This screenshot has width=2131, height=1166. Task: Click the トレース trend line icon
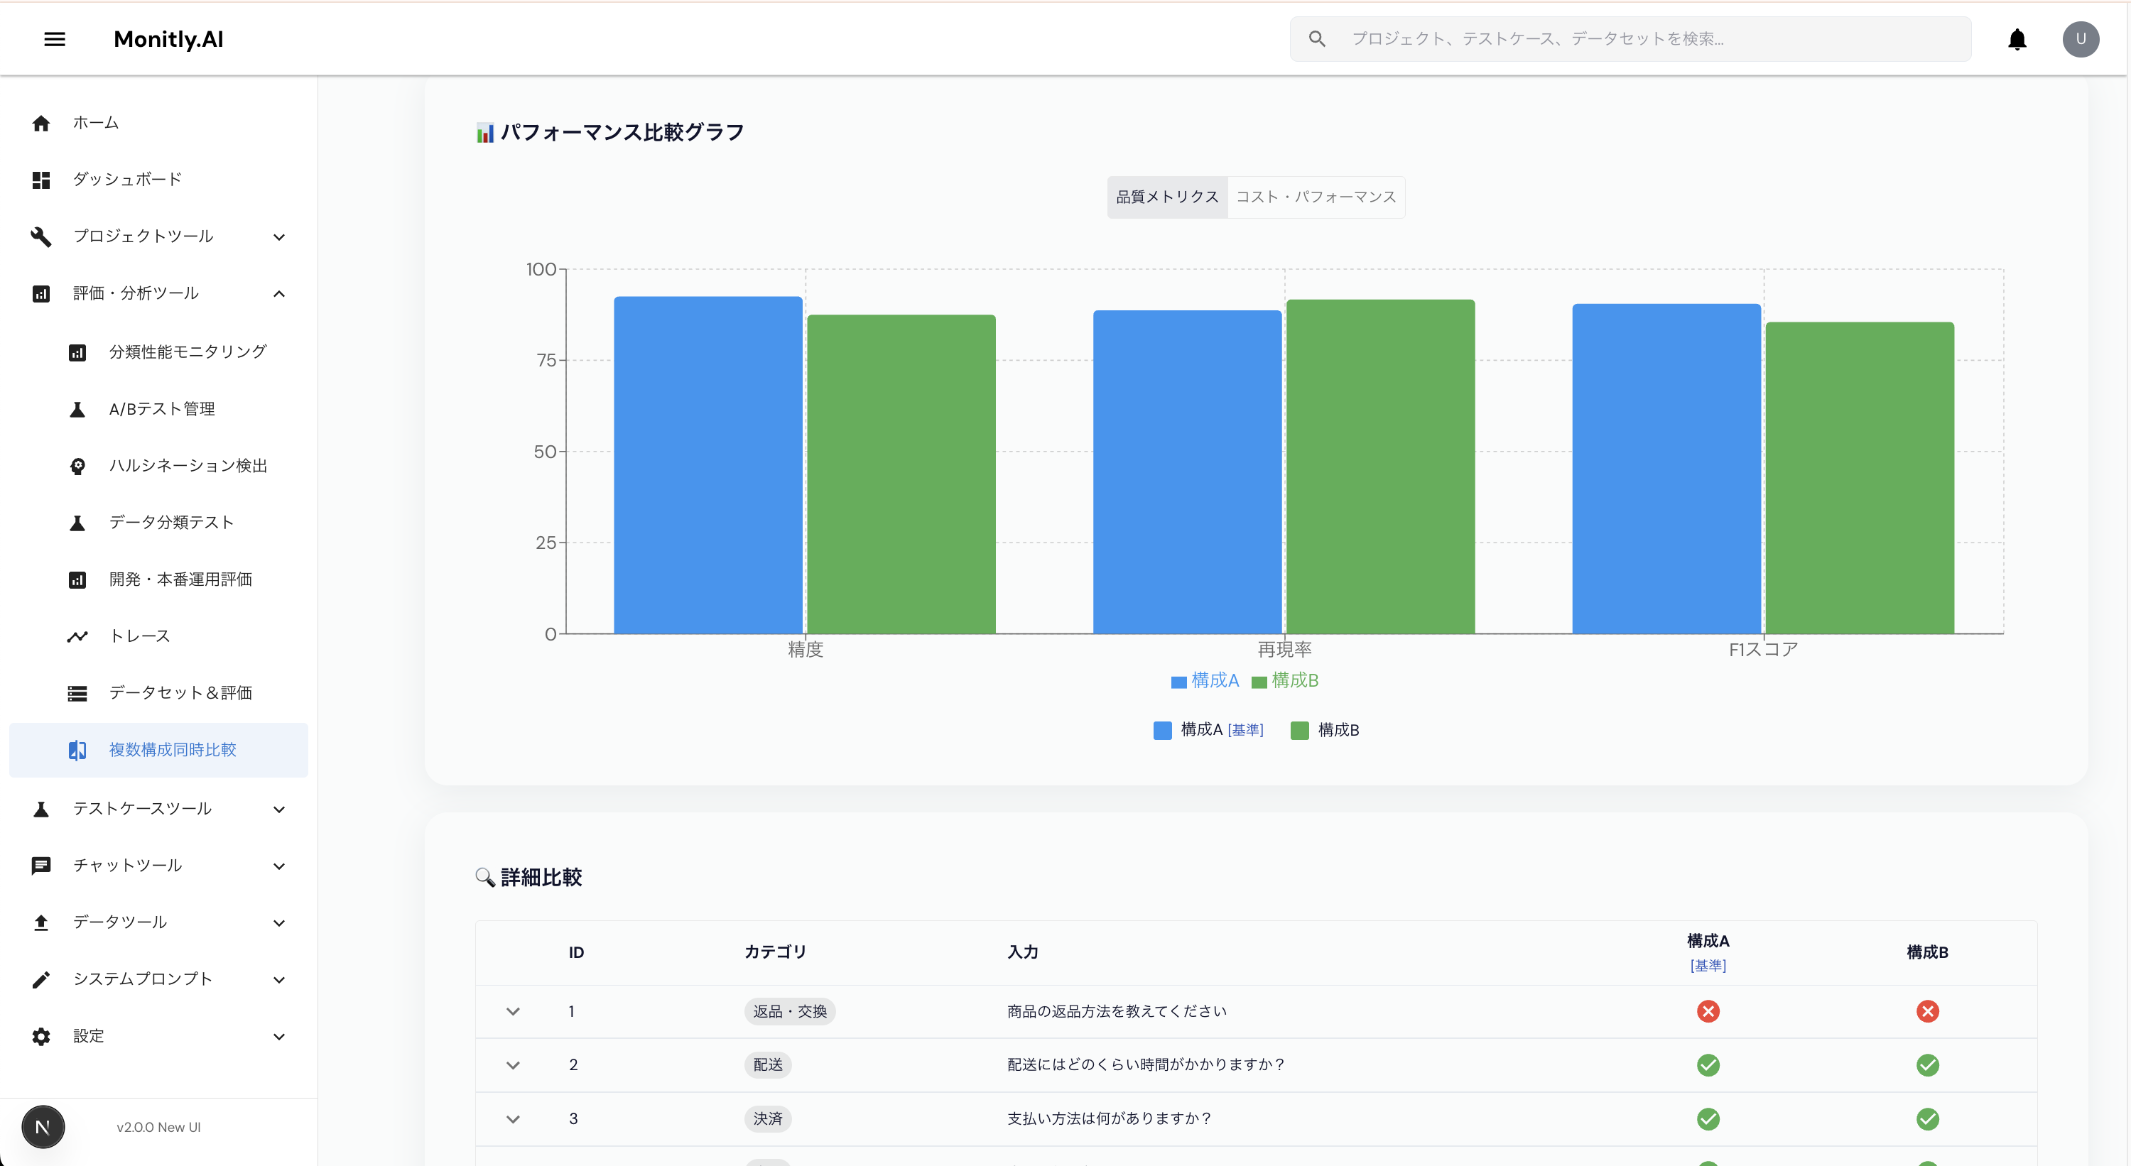77,636
